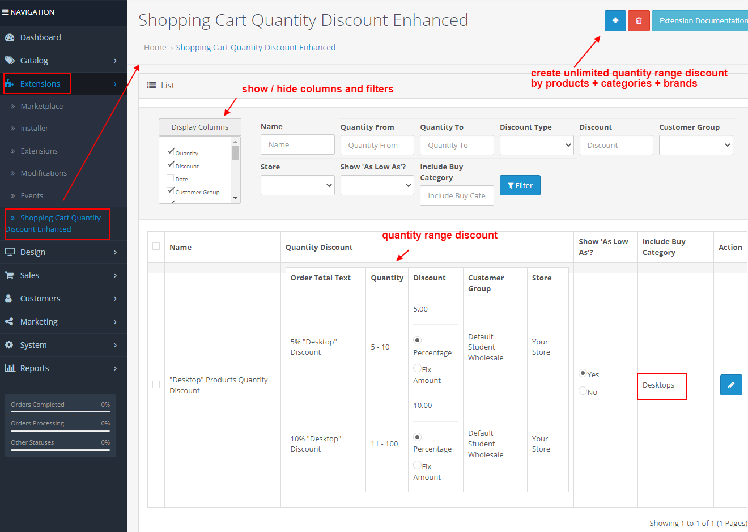
Task: Click the Customers sidebar icon
Action: (x=10, y=298)
